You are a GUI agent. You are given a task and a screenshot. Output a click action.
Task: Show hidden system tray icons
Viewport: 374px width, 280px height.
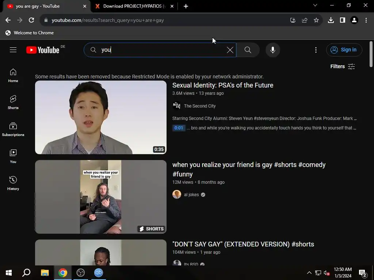tap(309, 273)
